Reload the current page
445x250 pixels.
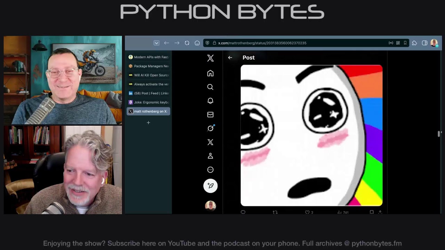pyautogui.click(x=187, y=43)
